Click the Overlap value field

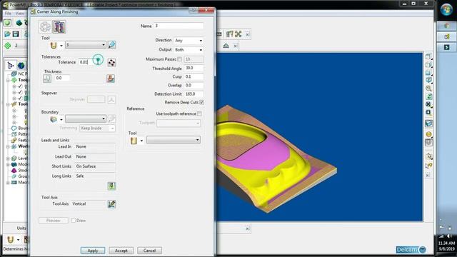click(x=194, y=86)
